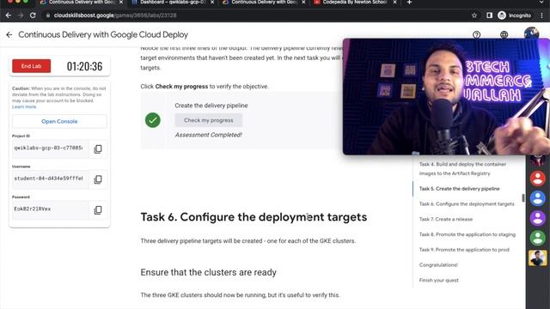Switch to the third Continuous Delivery tab
Screen dimensions: 550x309
click(263, 3)
